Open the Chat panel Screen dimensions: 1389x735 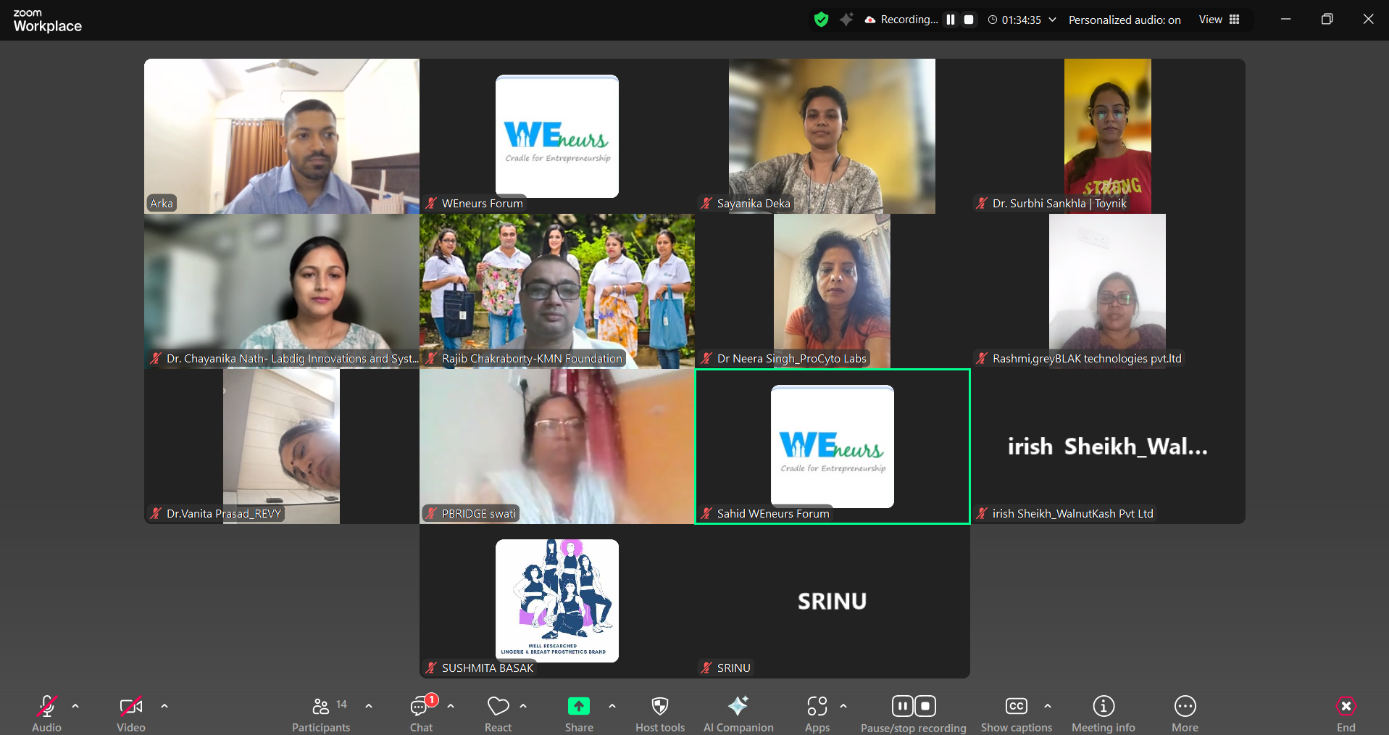pyautogui.click(x=421, y=714)
